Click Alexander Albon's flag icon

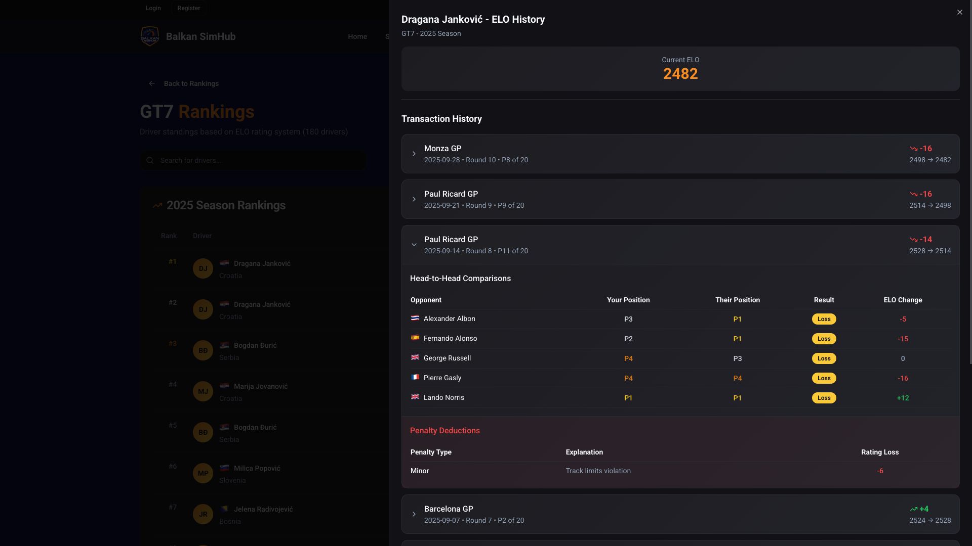coord(415,318)
